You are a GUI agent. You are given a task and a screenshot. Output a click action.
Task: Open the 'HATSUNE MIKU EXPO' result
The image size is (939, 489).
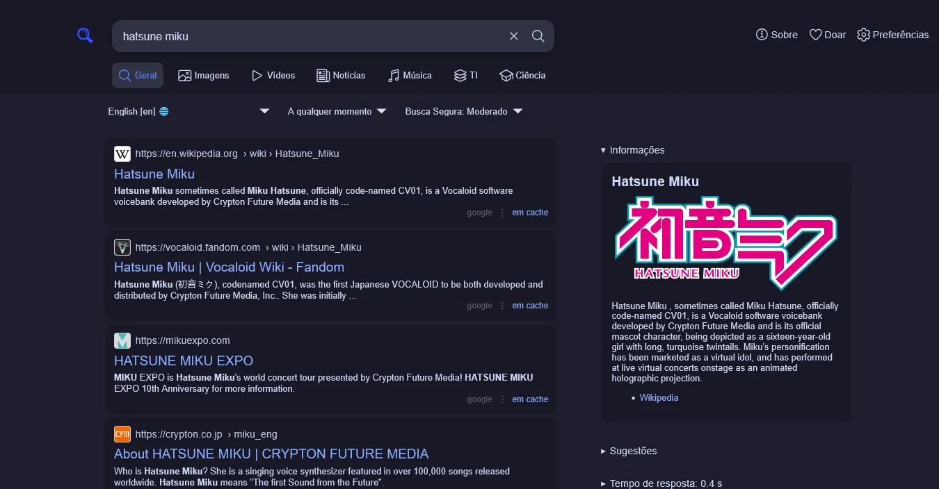pyautogui.click(x=184, y=360)
